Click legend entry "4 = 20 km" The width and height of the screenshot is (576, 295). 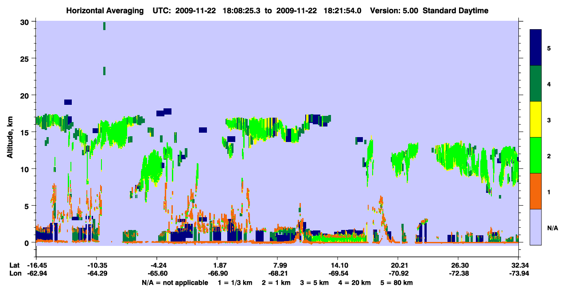355,283
